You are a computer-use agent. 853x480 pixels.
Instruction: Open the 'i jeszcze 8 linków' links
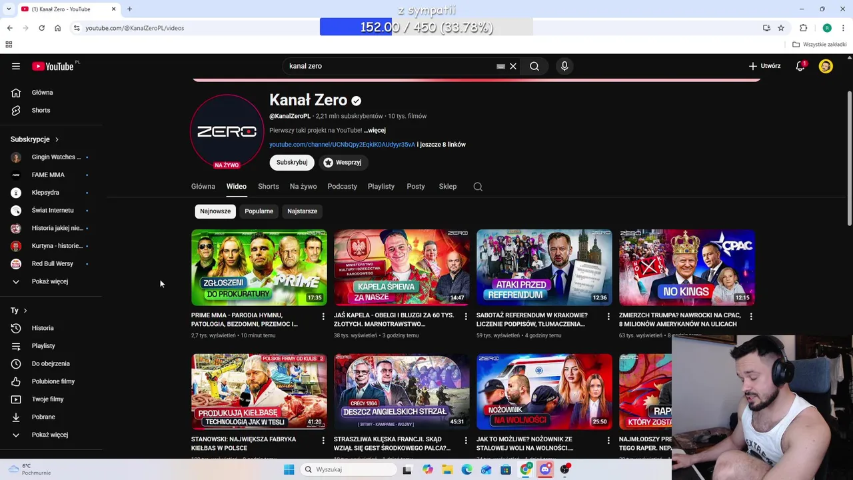[441, 145]
